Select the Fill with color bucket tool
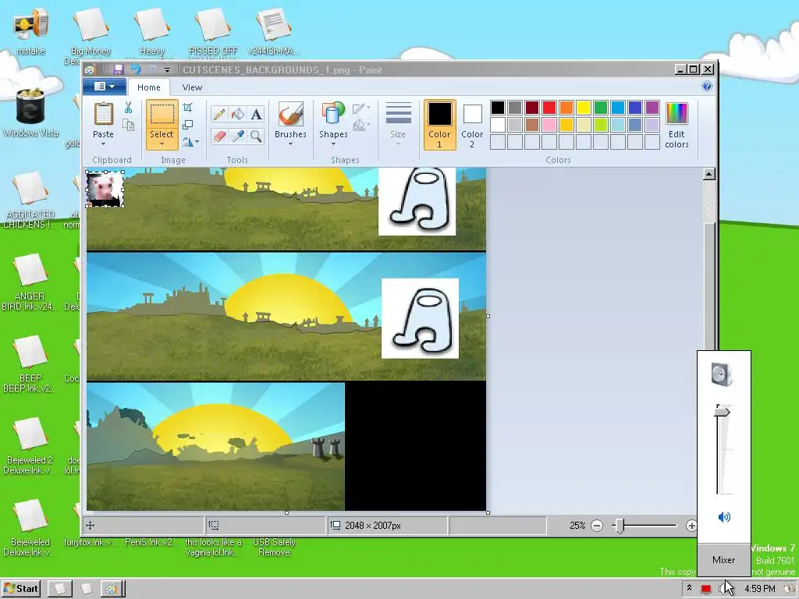This screenshot has height=599, width=799. pyautogui.click(x=237, y=114)
